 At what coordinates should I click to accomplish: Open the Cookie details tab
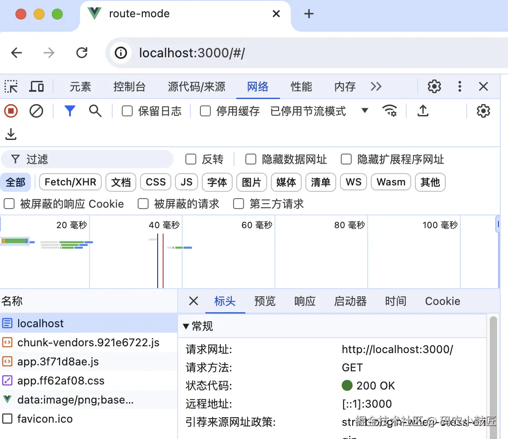tap(443, 301)
